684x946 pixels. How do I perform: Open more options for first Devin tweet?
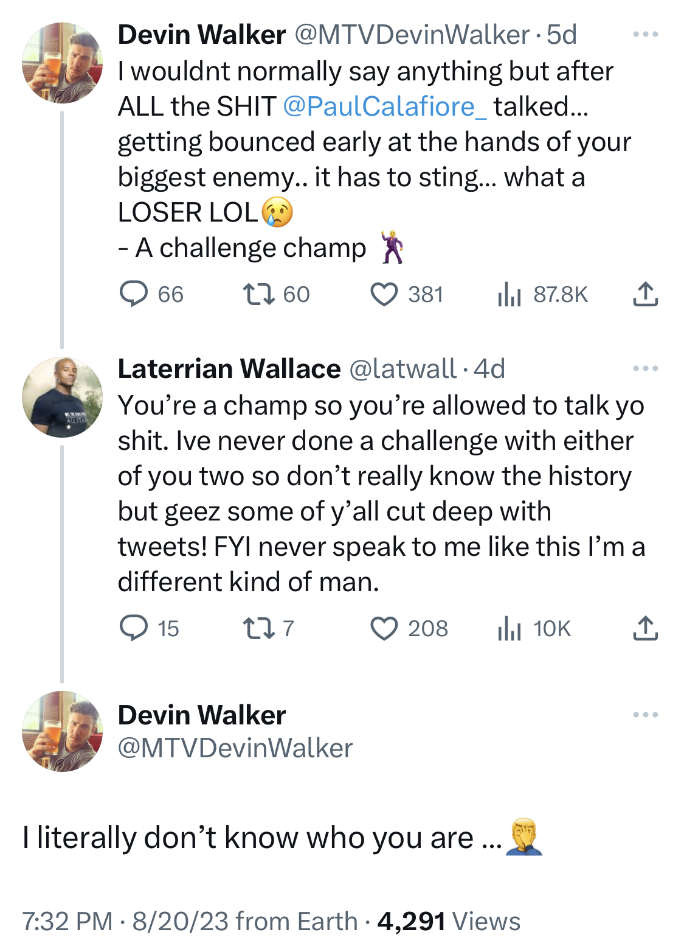(645, 34)
